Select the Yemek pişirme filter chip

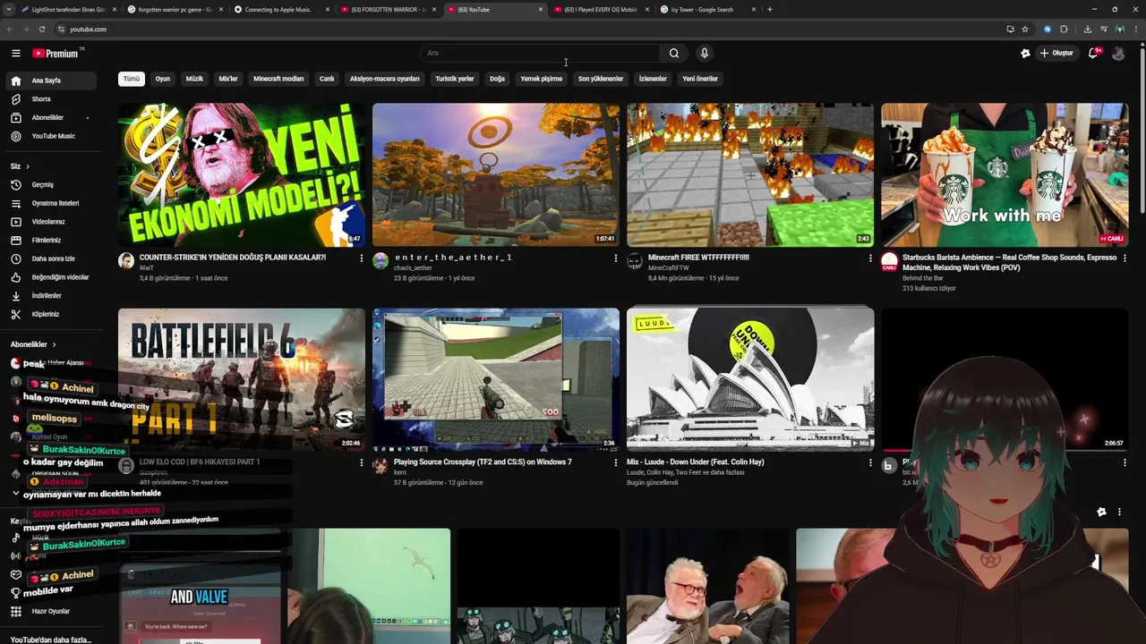coord(542,79)
